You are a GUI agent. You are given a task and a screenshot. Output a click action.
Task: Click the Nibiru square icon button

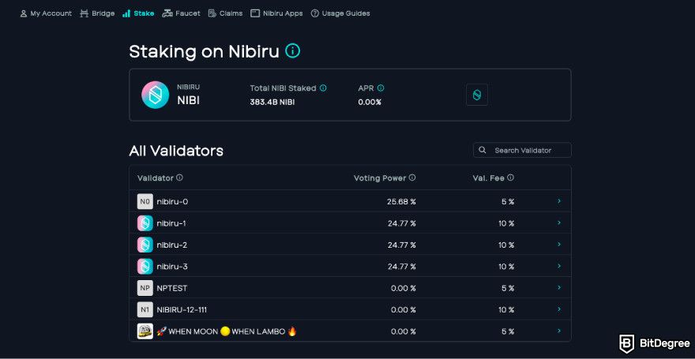coord(477,95)
